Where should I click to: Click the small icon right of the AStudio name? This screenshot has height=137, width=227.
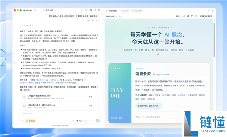click(x=35, y=11)
